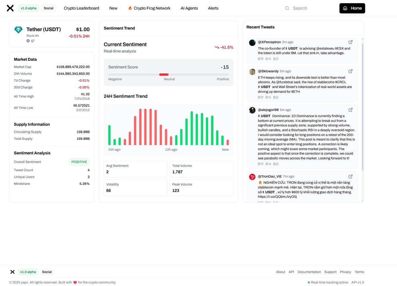Click the X logo in the footer
The width and height of the screenshot is (397, 286).
point(12,272)
